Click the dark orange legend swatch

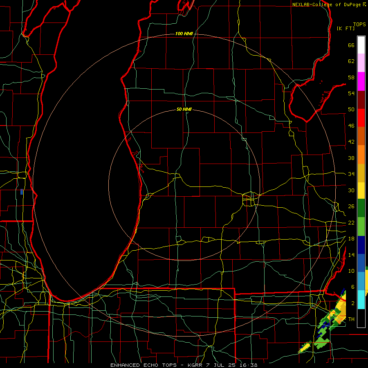click(361, 136)
